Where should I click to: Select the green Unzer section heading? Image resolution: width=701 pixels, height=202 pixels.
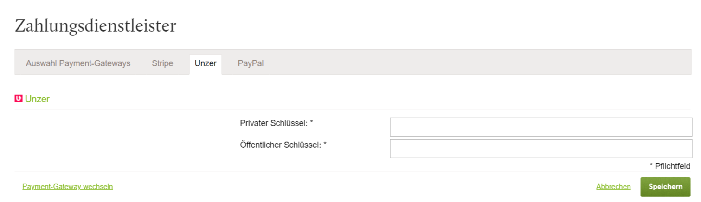37,99
